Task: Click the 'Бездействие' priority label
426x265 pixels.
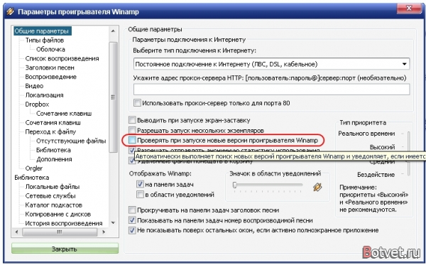Action: (376, 175)
